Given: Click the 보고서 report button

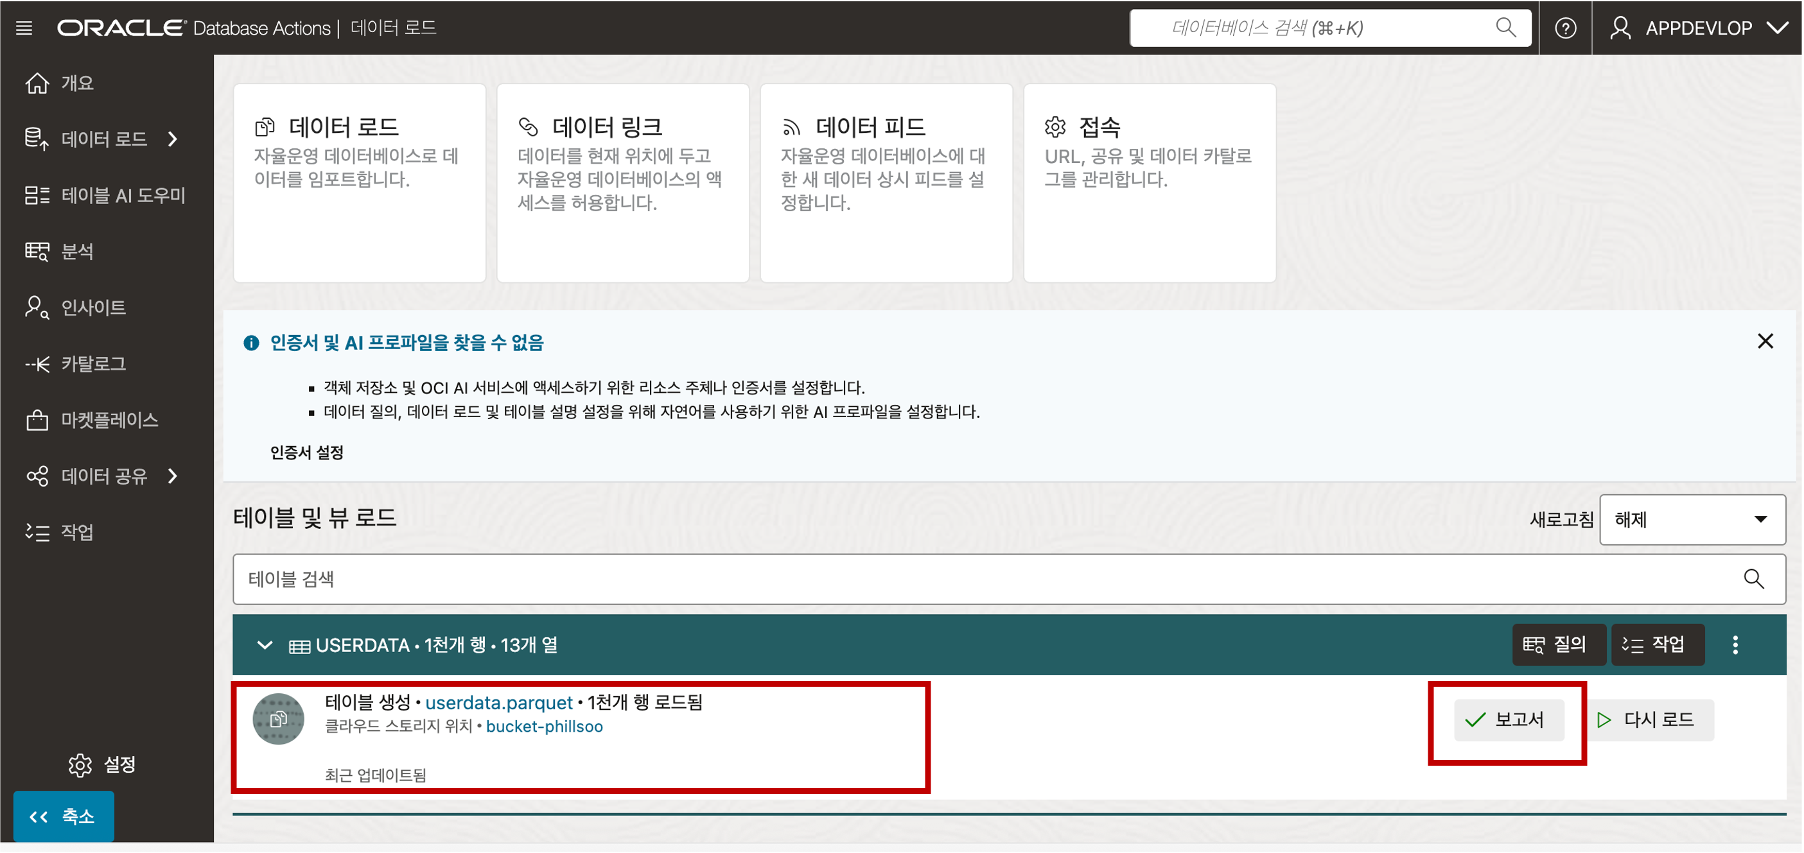Looking at the screenshot, I should [x=1509, y=720].
